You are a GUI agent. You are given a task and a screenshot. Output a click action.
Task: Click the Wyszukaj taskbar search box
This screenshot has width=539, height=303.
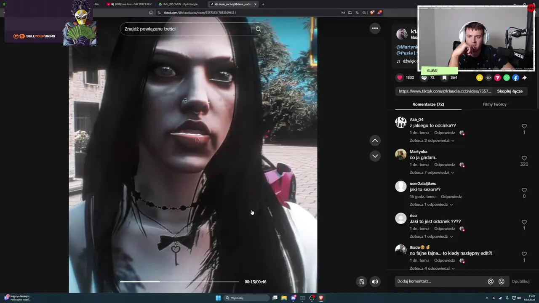click(x=246, y=298)
